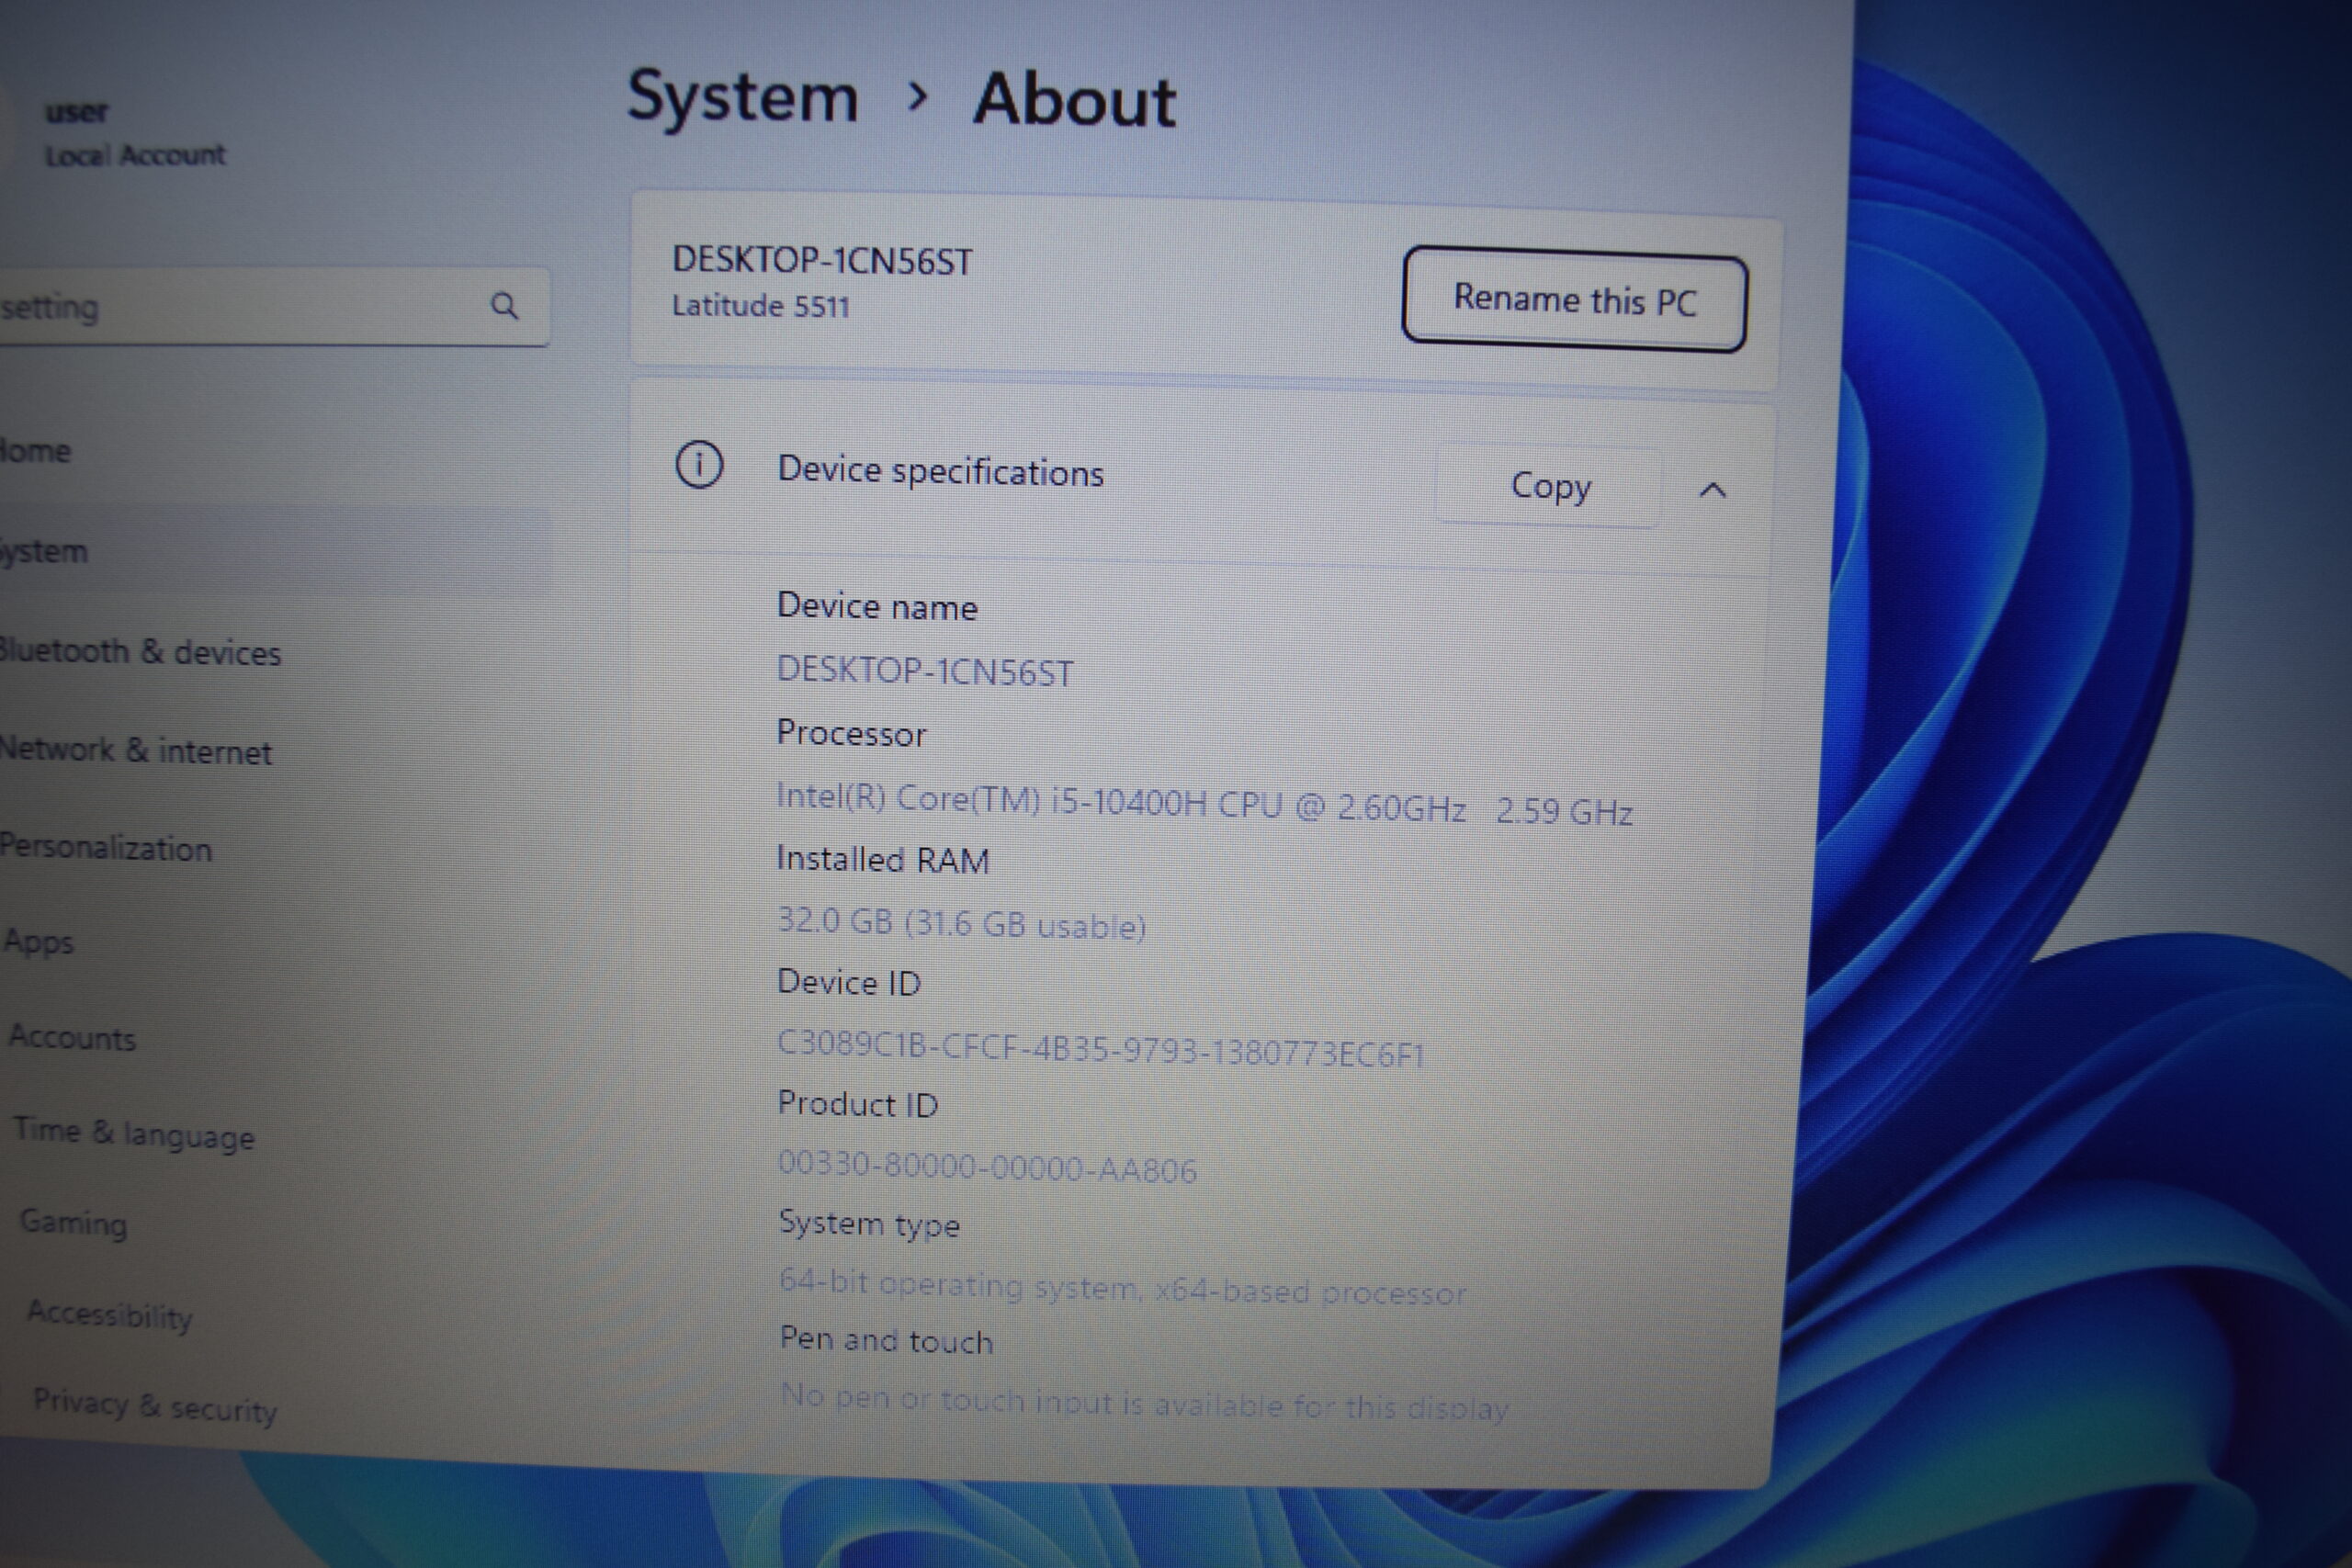The width and height of the screenshot is (2352, 1568).
Task: Click the DESKTOP-1CN56ST device name value
Action: pos(924,670)
